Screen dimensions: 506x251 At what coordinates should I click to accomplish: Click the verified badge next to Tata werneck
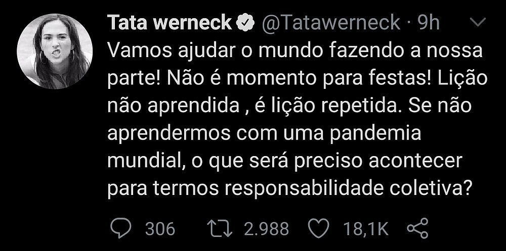pyautogui.click(x=245, y=23)
